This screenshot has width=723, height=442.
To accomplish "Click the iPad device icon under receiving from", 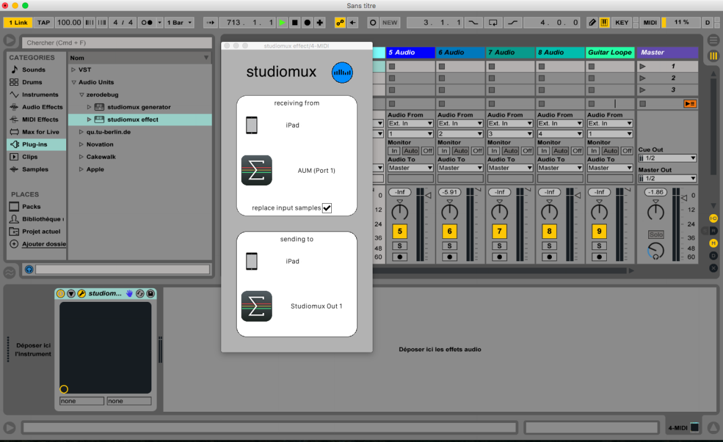I will tap(252, 125).
